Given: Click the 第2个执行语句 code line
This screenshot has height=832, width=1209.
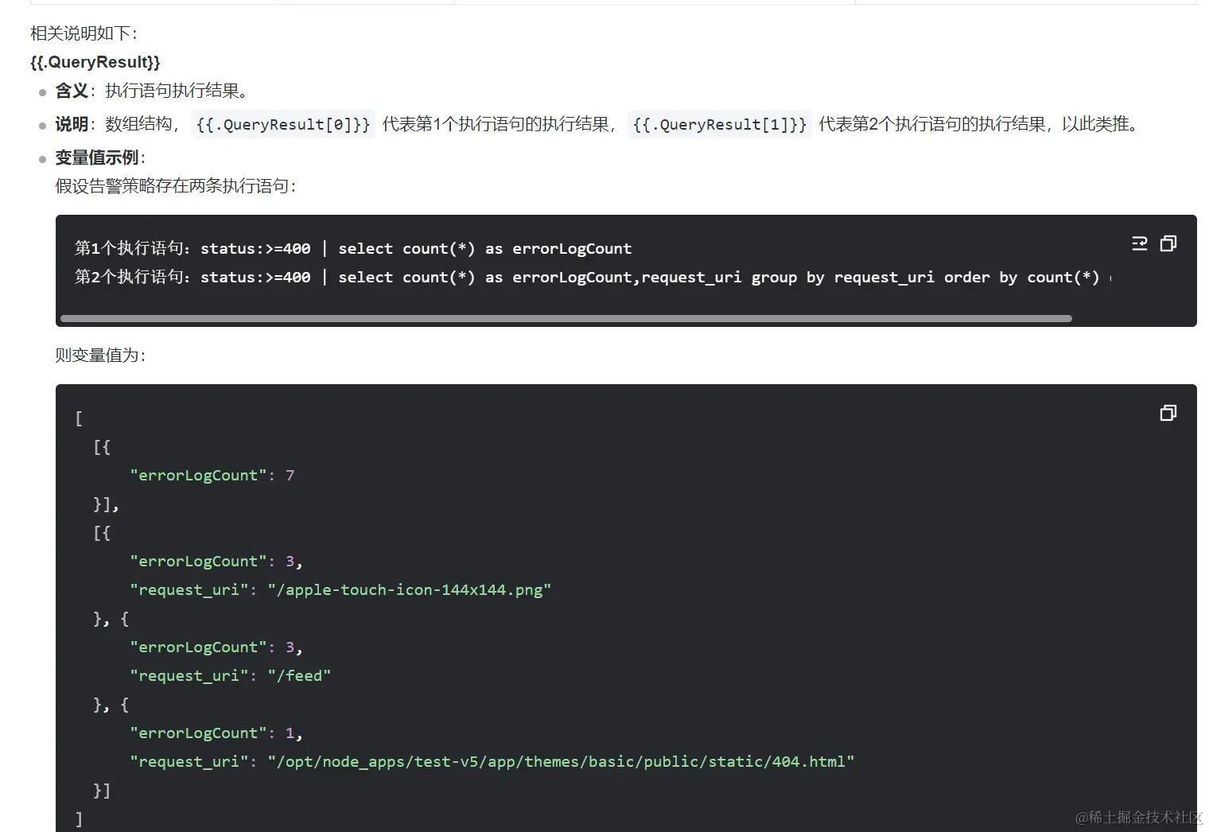Looking at the screenshot, I should coord(593,278).
